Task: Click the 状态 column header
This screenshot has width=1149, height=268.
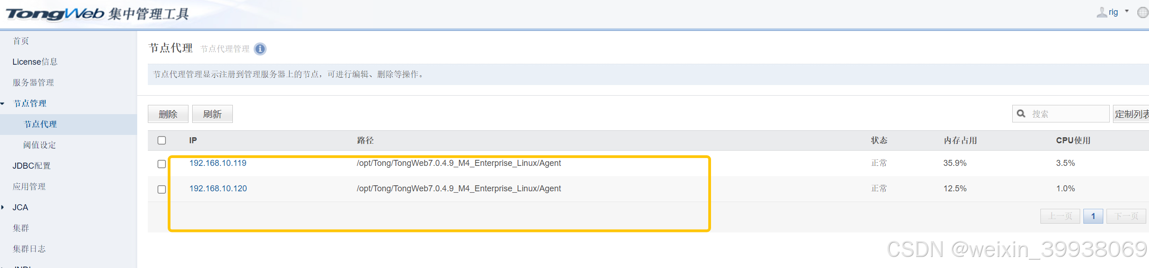Action: (879, 140)
